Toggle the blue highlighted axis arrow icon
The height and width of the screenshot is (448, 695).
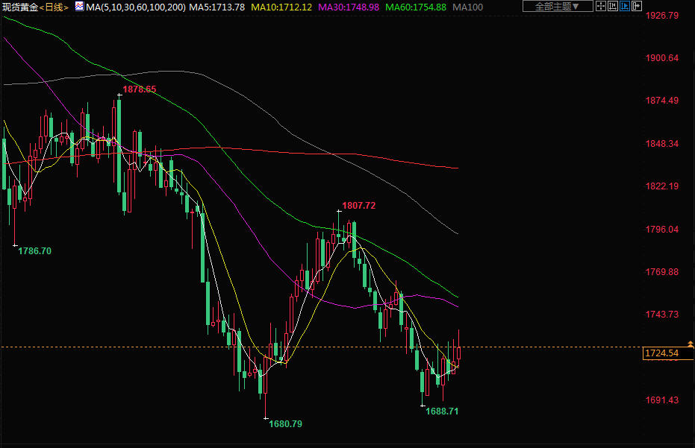[625, 6]
